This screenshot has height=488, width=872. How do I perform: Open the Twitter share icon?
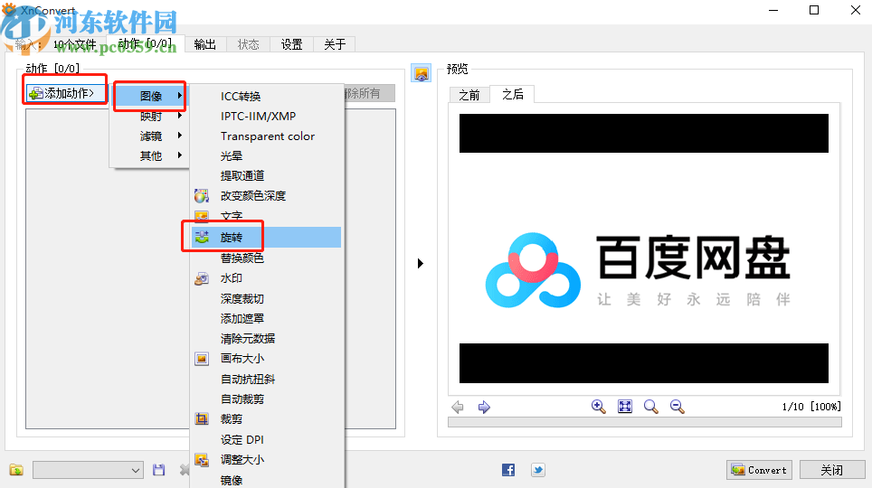point(537,470)
